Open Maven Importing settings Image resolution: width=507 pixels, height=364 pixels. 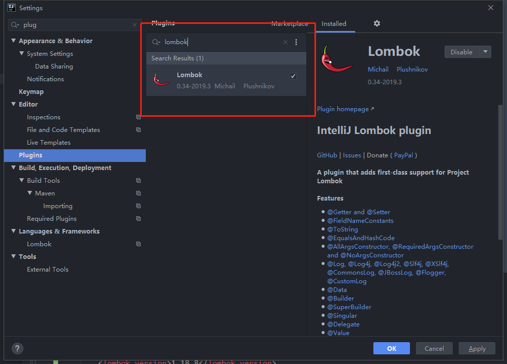[58, 206]
